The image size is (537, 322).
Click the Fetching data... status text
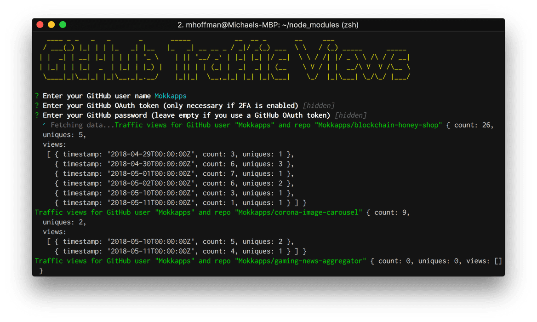pos(82,125)
